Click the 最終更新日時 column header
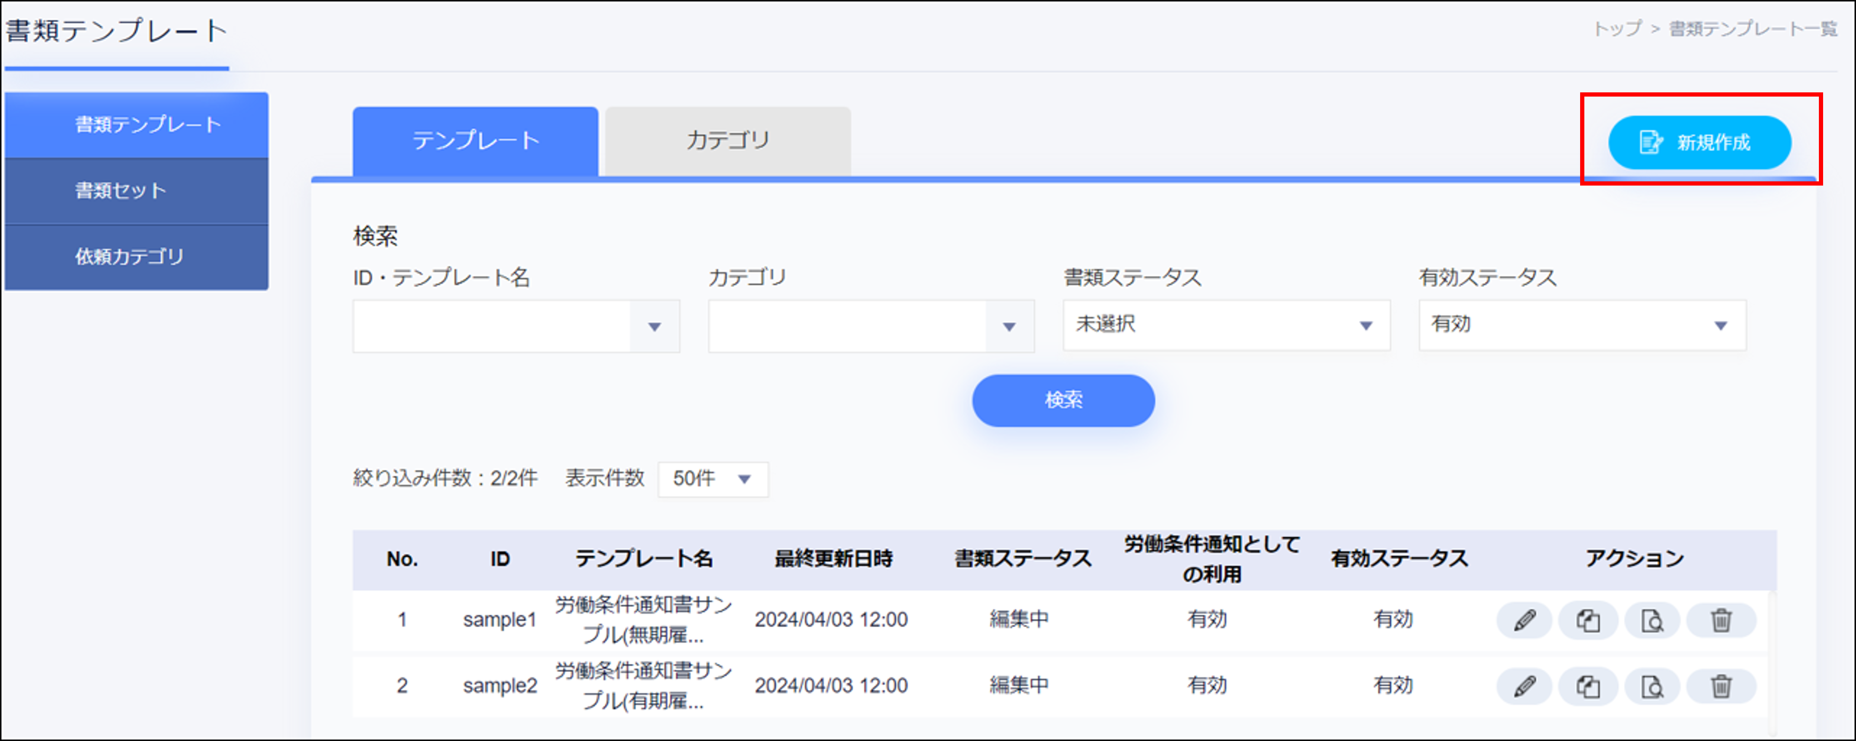The image size is (1856, 741). (834, 560)
